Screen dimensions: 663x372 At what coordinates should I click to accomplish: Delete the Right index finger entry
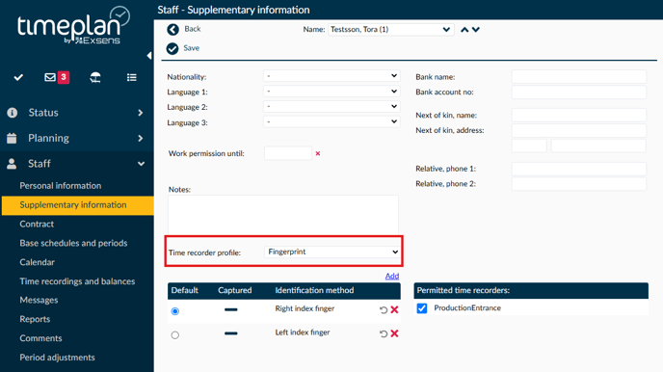pyautogui.click(x=394, y=310)
